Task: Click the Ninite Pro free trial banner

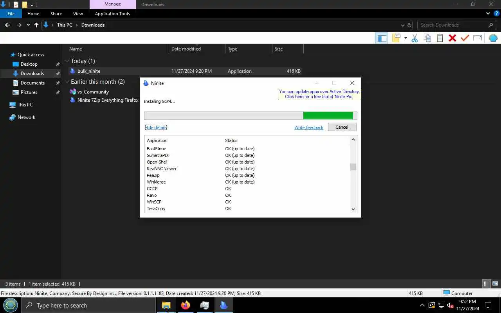Action: 319,94
